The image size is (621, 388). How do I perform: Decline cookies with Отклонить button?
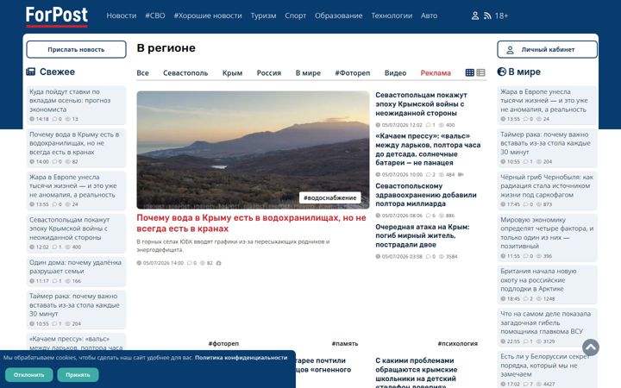tap(29, 374)
